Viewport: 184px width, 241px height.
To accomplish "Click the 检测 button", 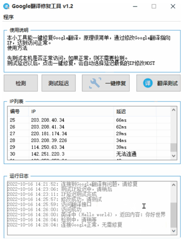I will [21, 83].
